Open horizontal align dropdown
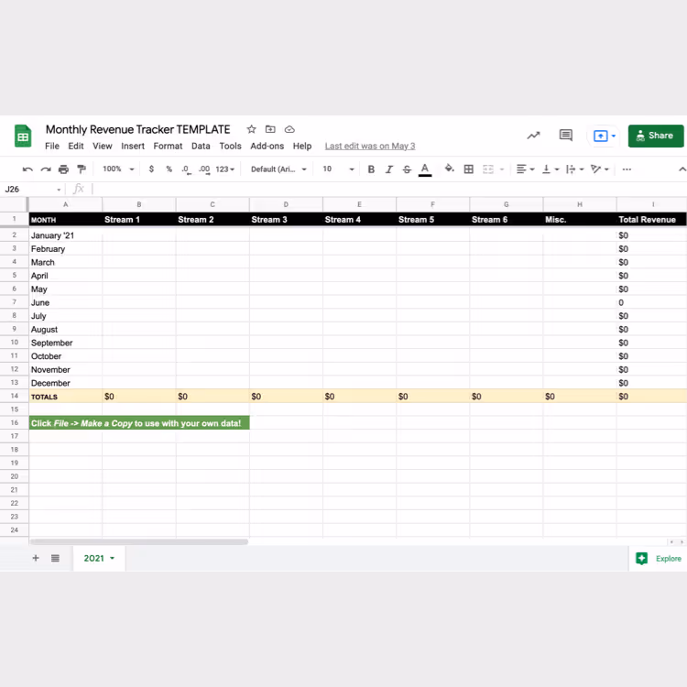The image size is (687, 687). pyautogui.click(x=526, y=169)
